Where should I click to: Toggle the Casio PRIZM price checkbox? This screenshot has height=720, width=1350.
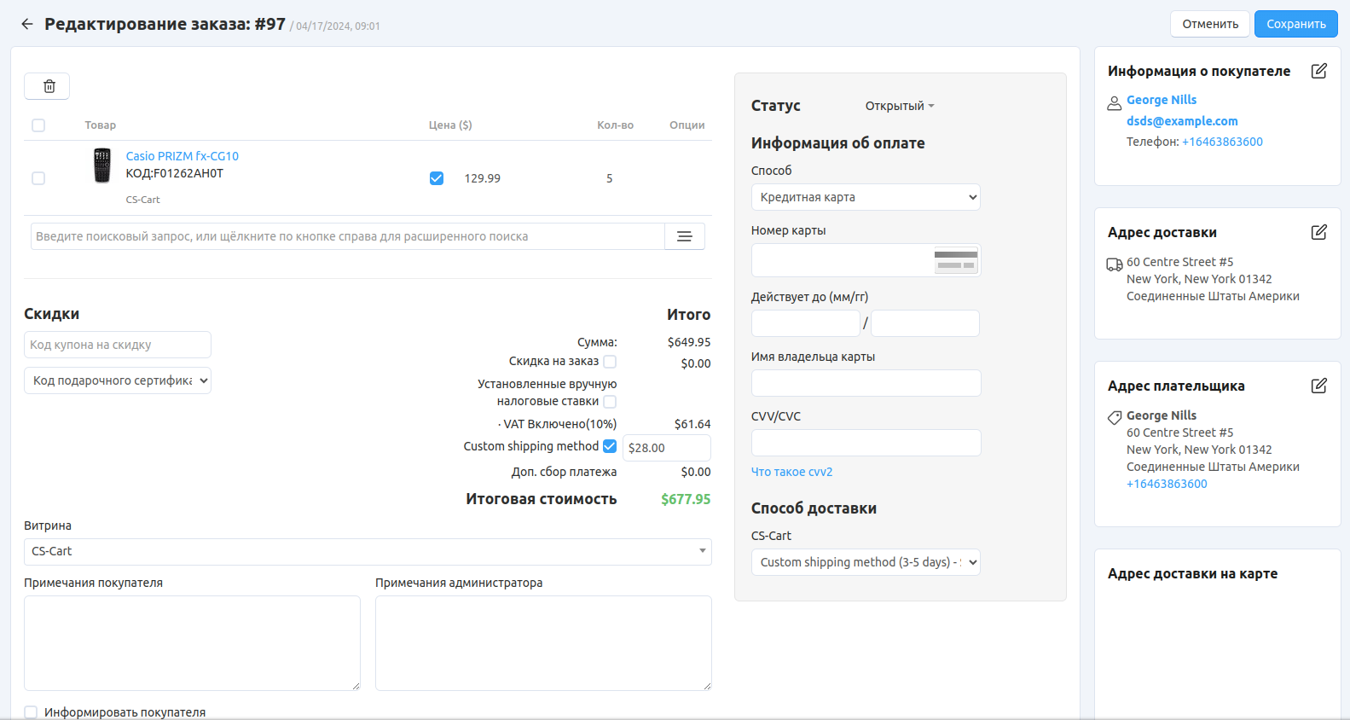point(437,178)
